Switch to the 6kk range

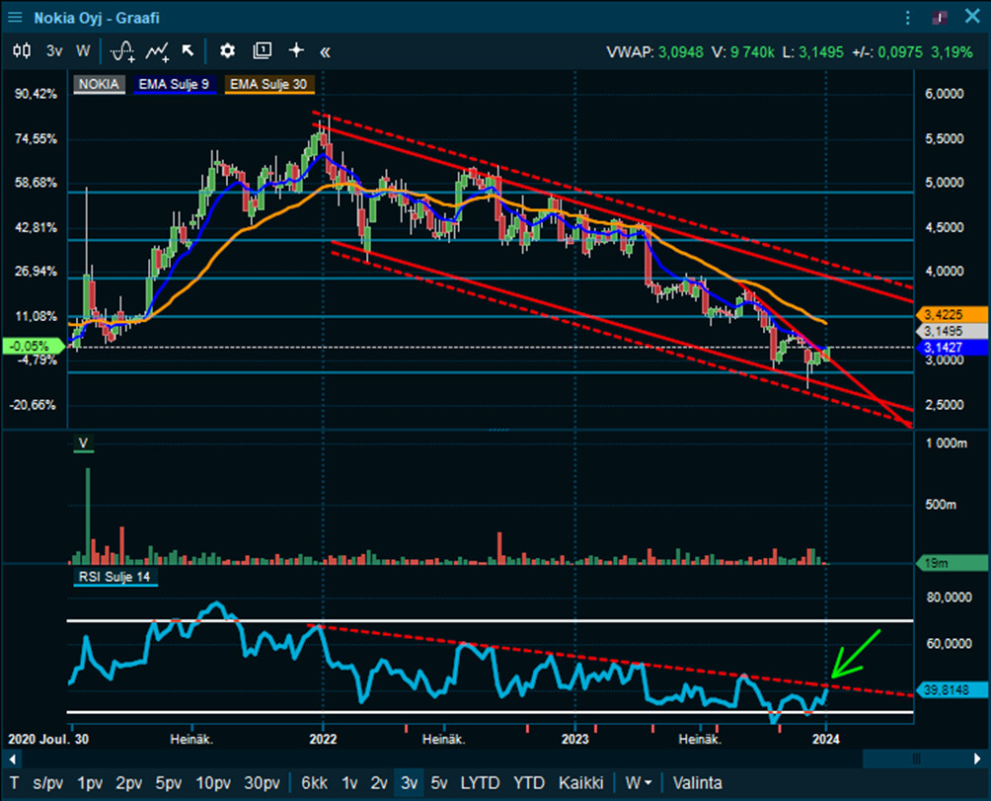(314, 783)
